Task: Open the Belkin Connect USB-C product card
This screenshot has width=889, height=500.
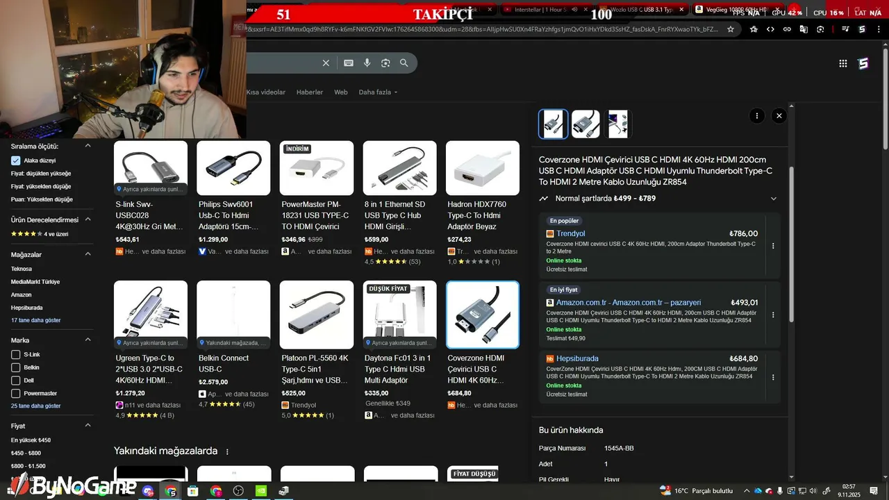Action: point(233,344)
